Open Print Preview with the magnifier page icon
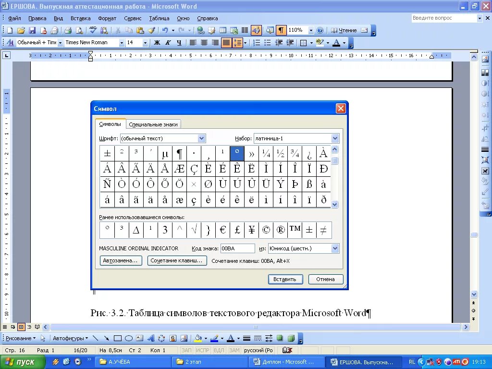Viewport: 492px width, 369px height. click(79, 30)
